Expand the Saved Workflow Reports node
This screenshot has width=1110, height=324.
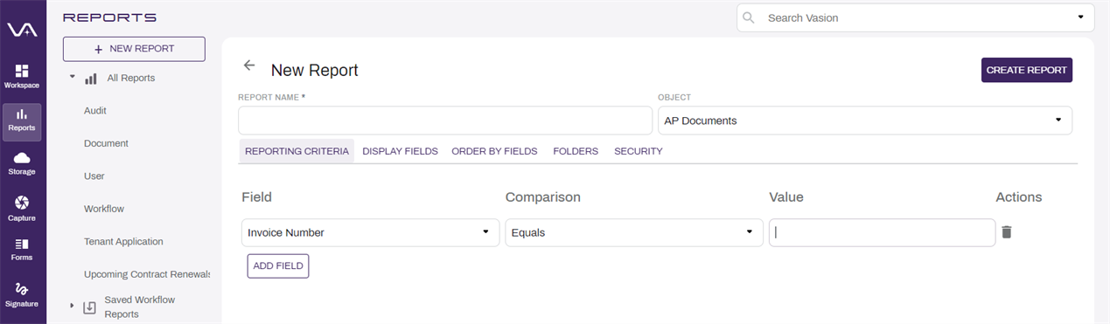pos(72,306)
